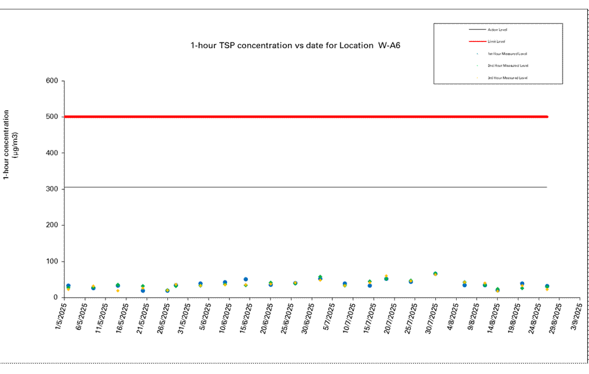Viewport: 589px width, 374px height.
Task: Click the data point above 30/7/2025
Action: point(435,274)
